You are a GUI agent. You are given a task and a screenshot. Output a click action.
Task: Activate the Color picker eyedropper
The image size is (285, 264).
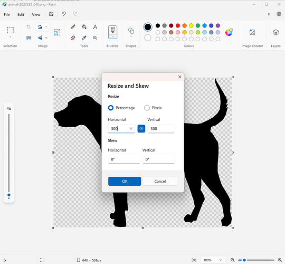pyautogui.click(x=84, y=38)
